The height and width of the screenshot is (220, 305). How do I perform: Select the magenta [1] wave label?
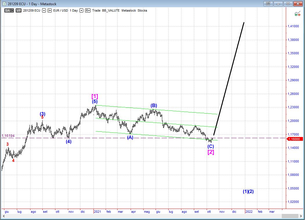[95, 96]
